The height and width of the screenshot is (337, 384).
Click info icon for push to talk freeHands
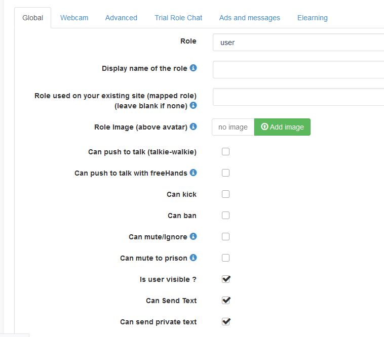[x=194, y=173]
